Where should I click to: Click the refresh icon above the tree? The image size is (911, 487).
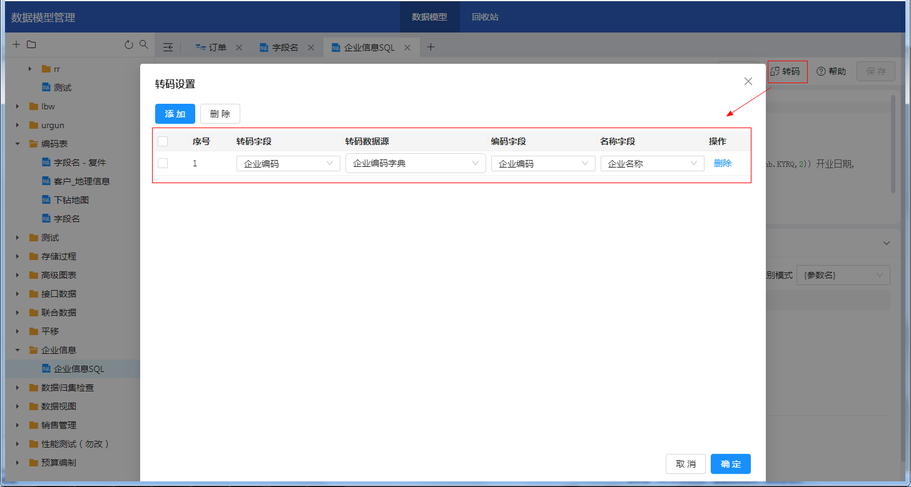pyautogui.click(x=129, y=44)
